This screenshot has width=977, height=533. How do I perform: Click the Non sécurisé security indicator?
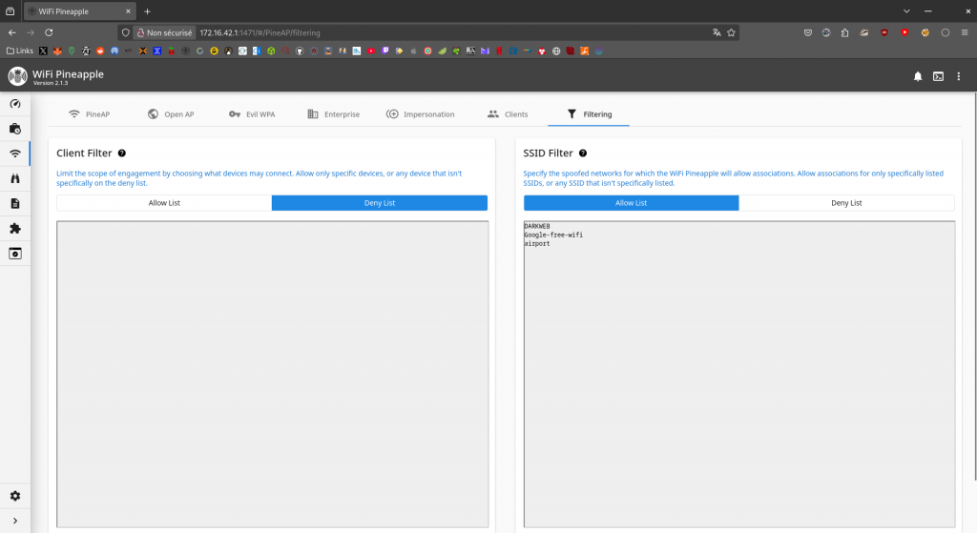165,33
